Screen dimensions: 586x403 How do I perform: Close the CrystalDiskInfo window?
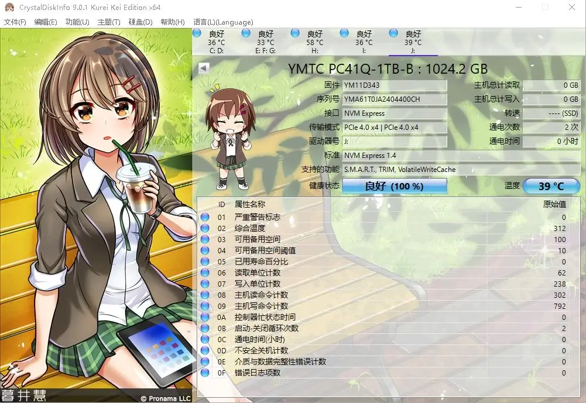(572, 7)
